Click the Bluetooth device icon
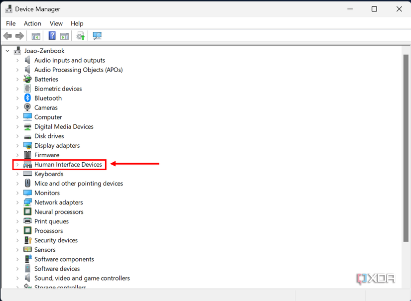This screenshot has width=411, height=301. click(27, 98)
